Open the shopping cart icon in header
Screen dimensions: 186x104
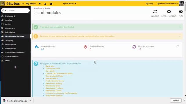40,4
